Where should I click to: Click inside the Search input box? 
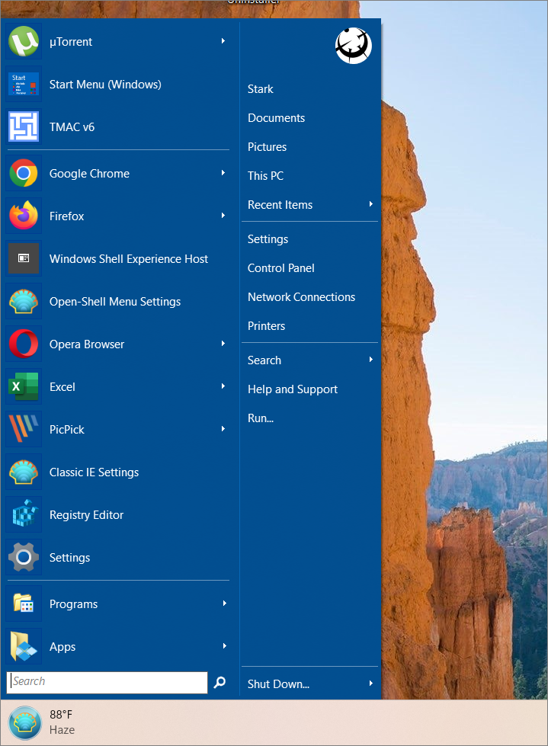click(x=107, y=682)
